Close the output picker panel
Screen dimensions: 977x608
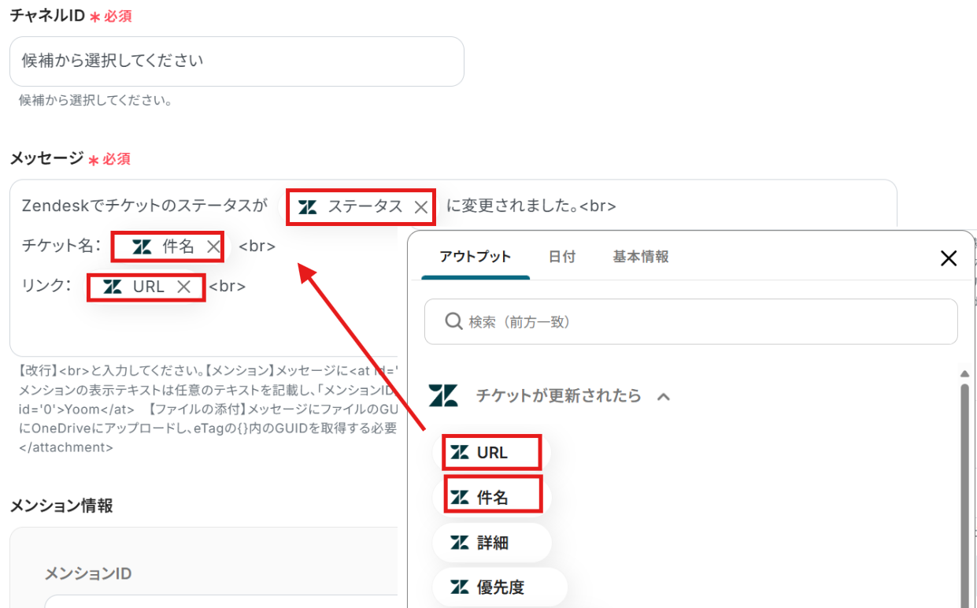949,258
